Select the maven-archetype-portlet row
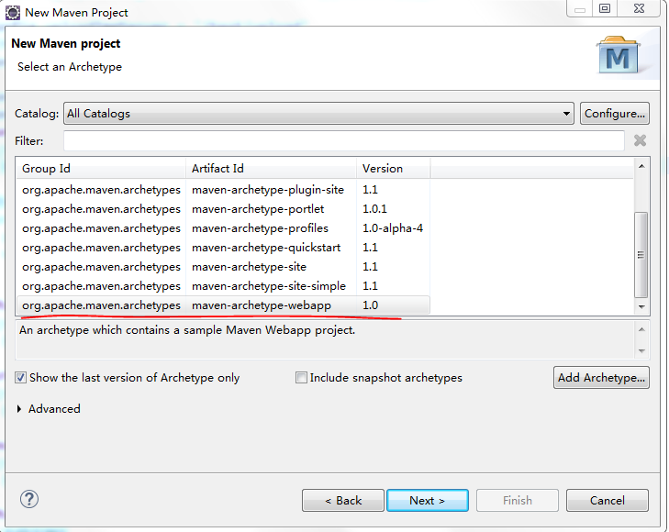 click(x=223, y=209)
